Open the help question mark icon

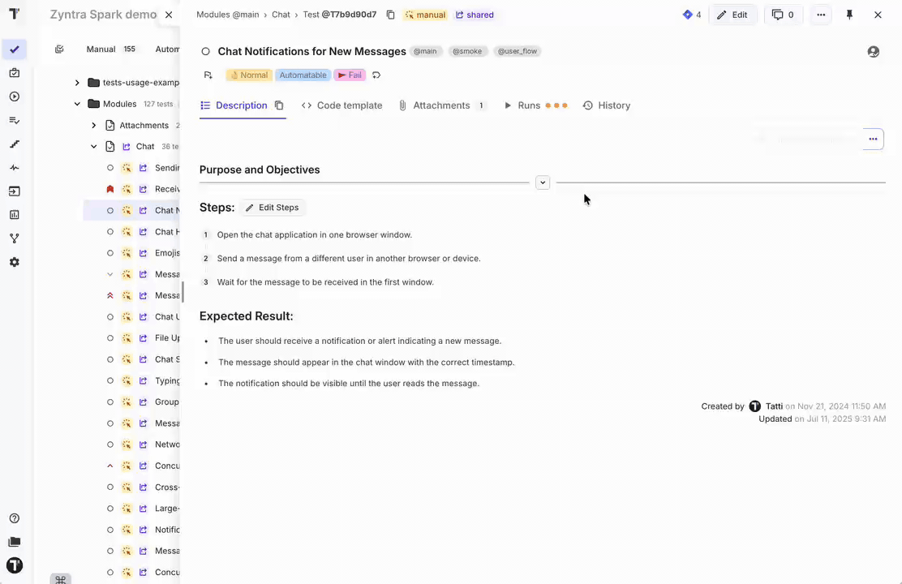(x=14, y=518)
